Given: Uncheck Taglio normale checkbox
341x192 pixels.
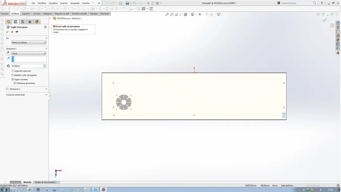Looking at the screenshot, I should 13,79.
